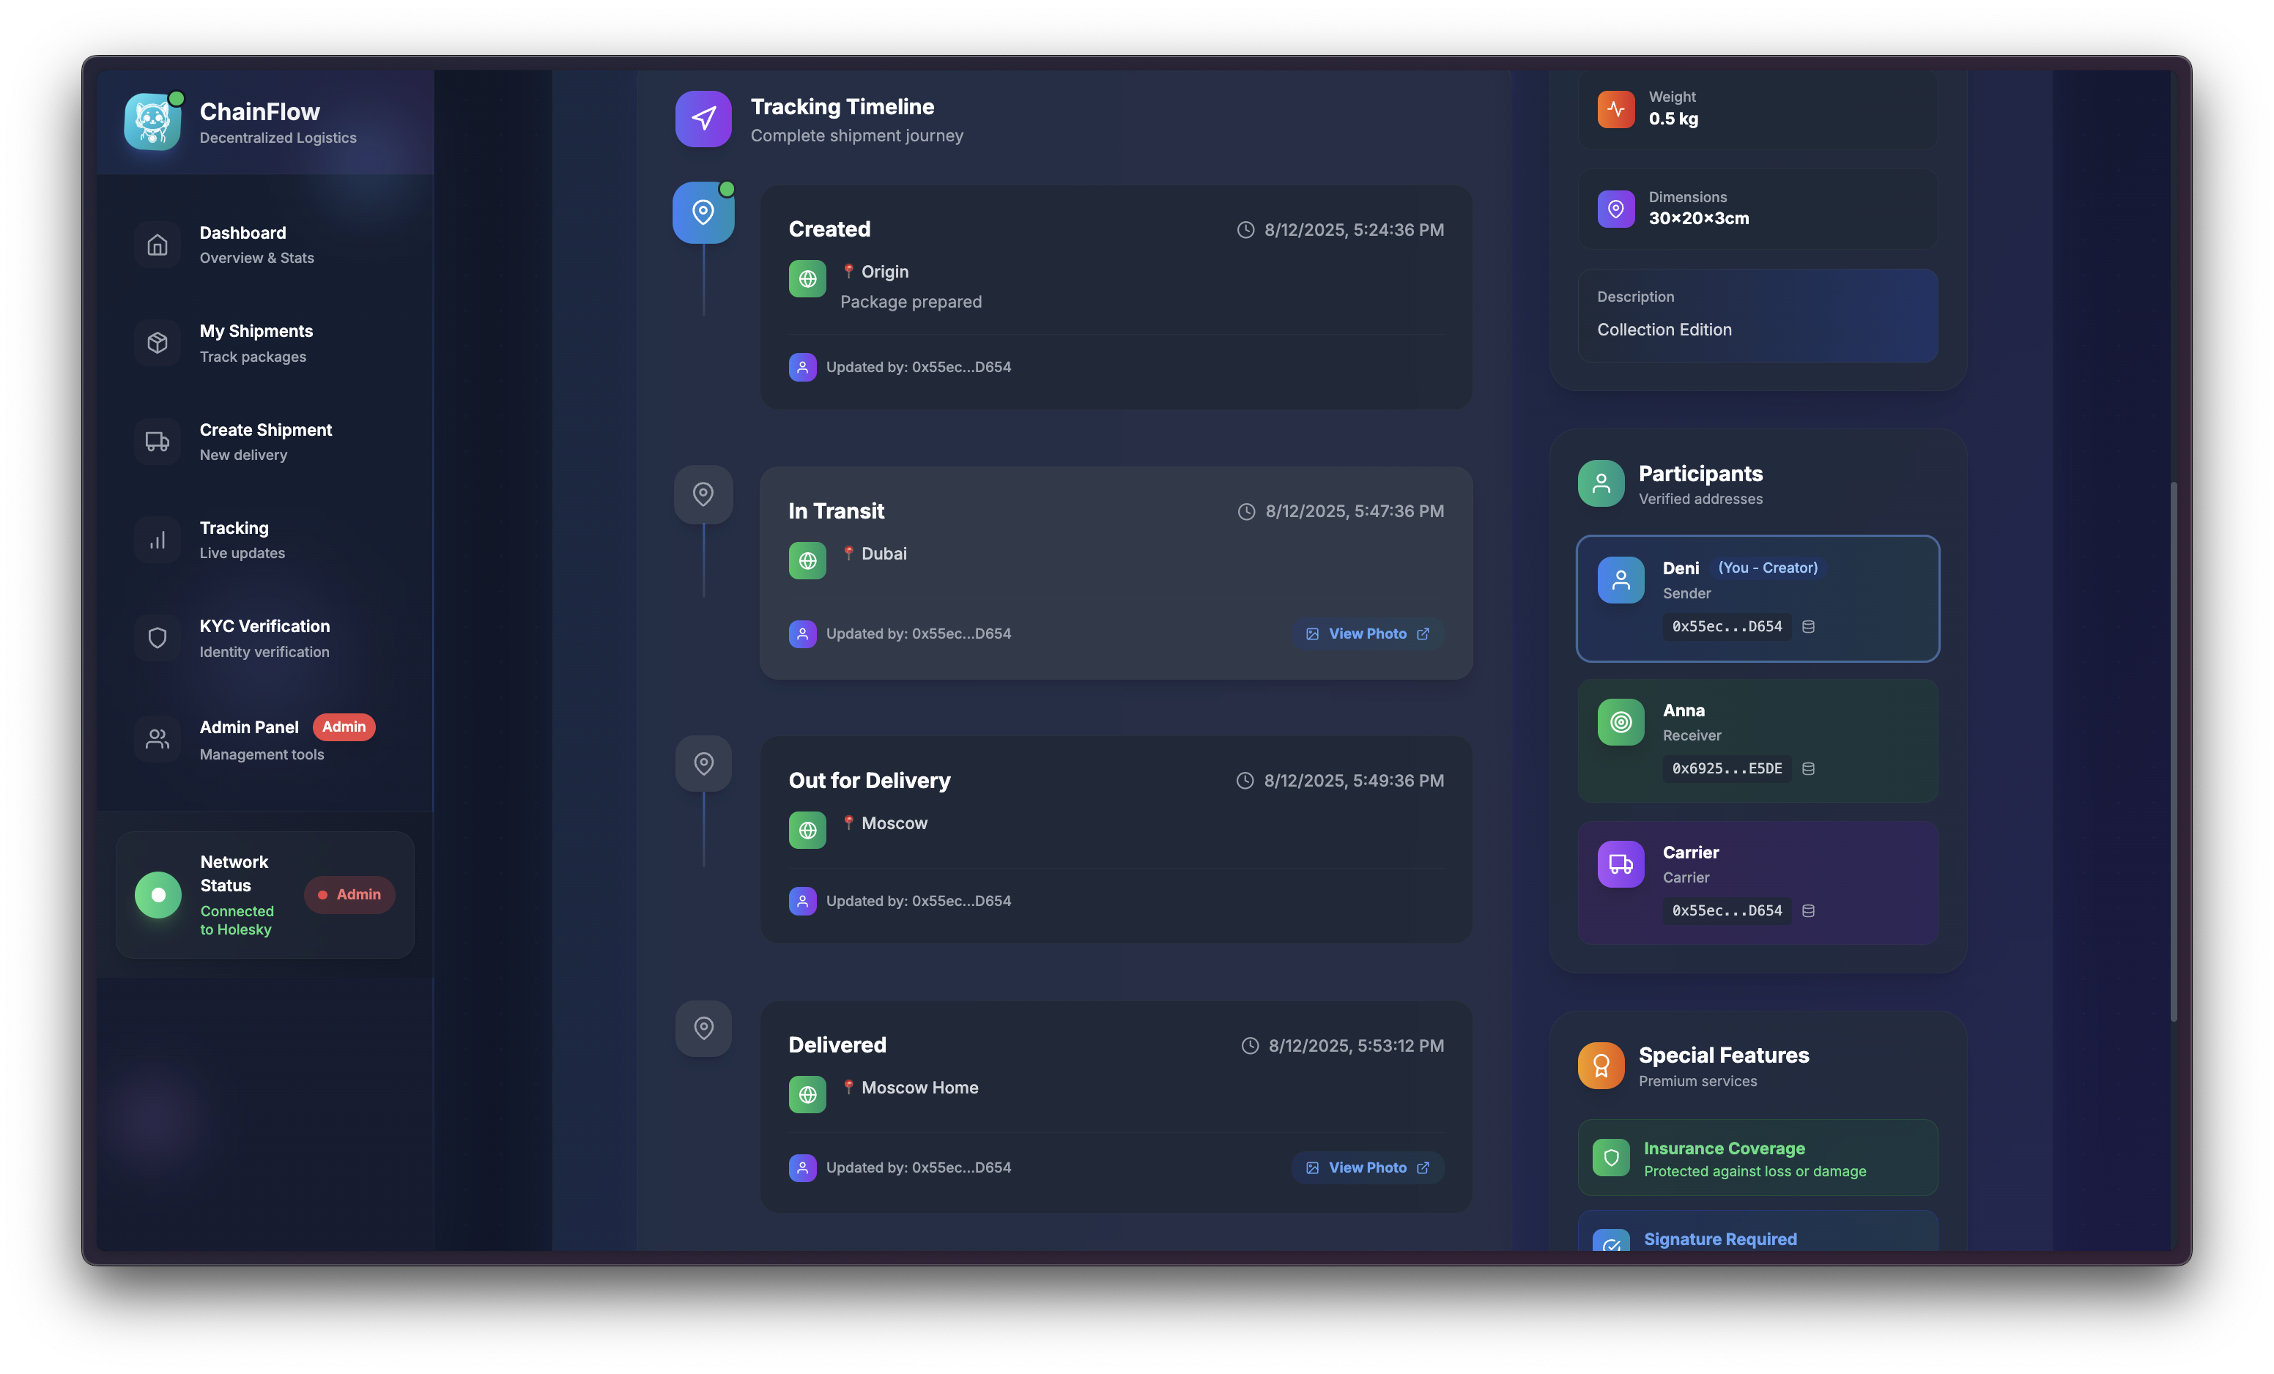
Task: Copy the Carrier address icon
Action: 1808,911
